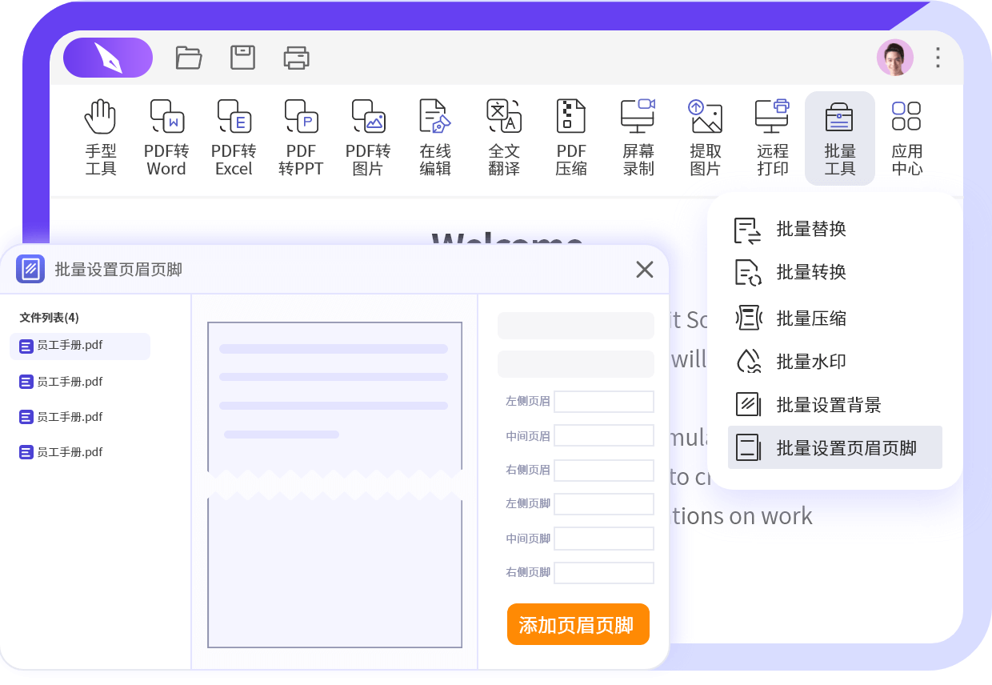Click the 批量压缩 menu icon
This screenshot has width=992, height=685.
[x=748, y=318]
